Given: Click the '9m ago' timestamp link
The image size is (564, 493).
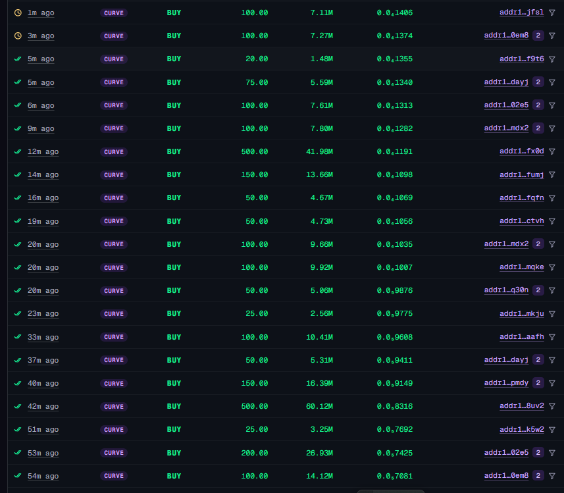Looking at the screenshot, I should coord(41,128).
